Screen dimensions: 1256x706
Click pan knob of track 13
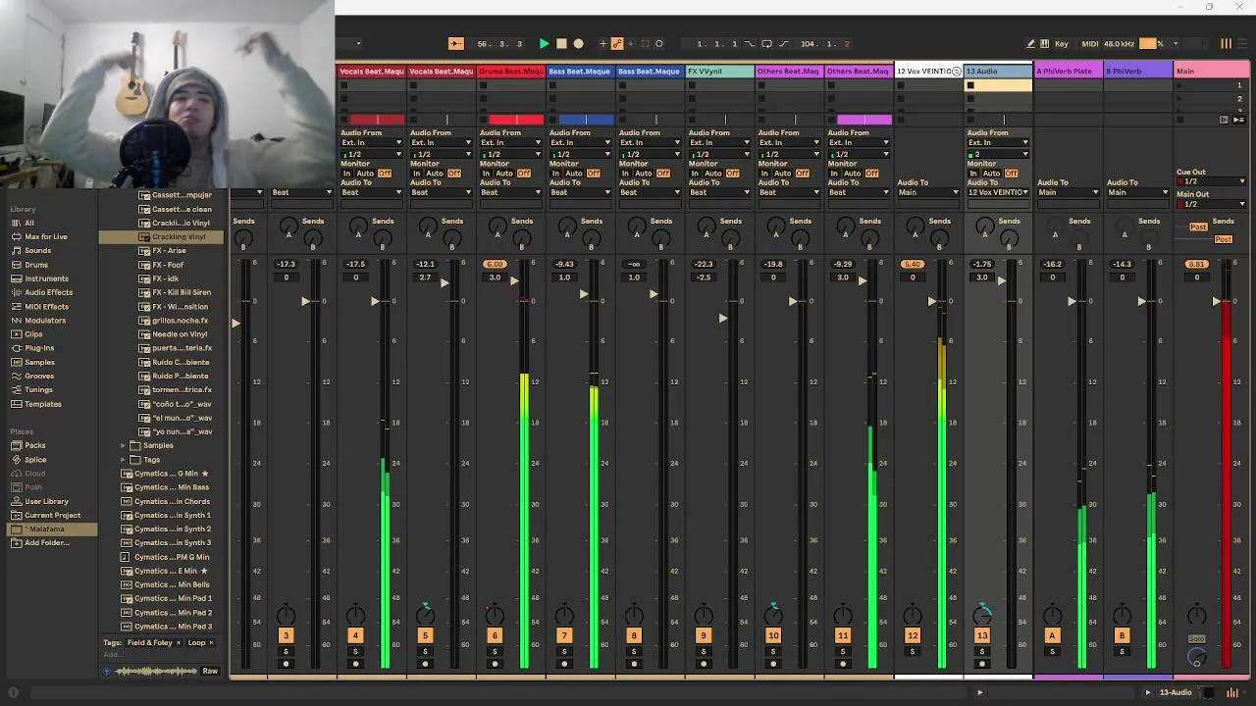(x=982, y=616)
